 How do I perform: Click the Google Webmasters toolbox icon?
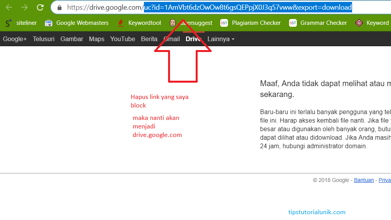click(49, 23)
